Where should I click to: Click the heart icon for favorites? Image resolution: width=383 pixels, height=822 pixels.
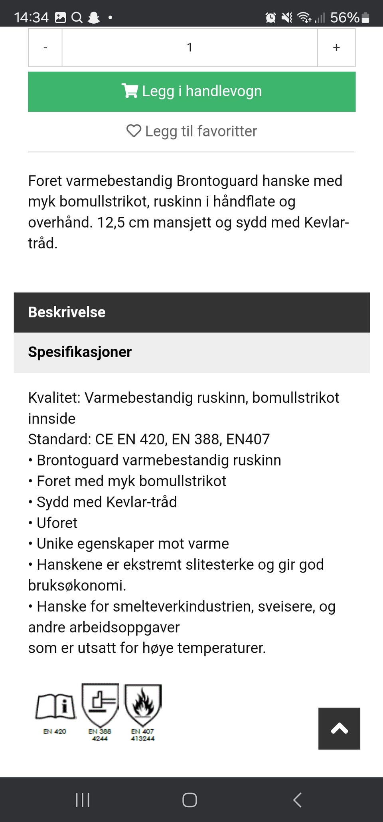[x=134, y=131]
